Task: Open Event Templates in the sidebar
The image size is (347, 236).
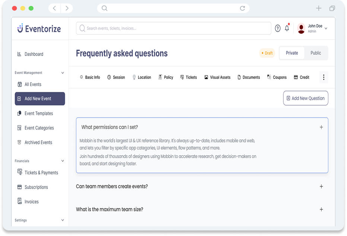Action: 39,114
